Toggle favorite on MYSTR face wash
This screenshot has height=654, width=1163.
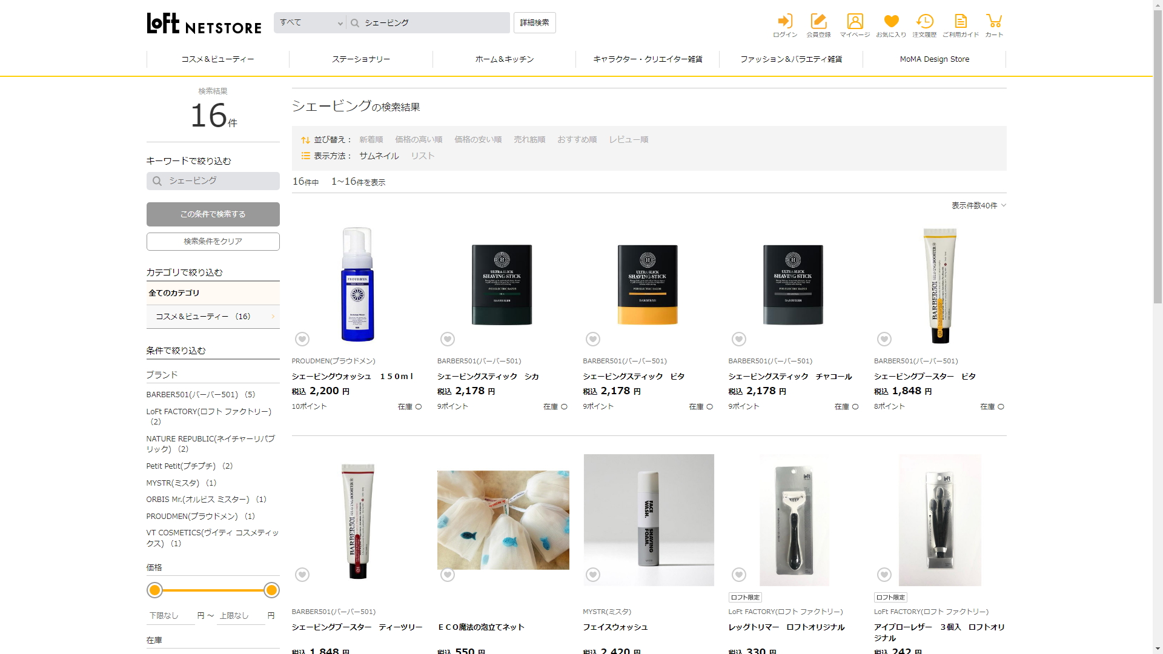tap(593, 575)
